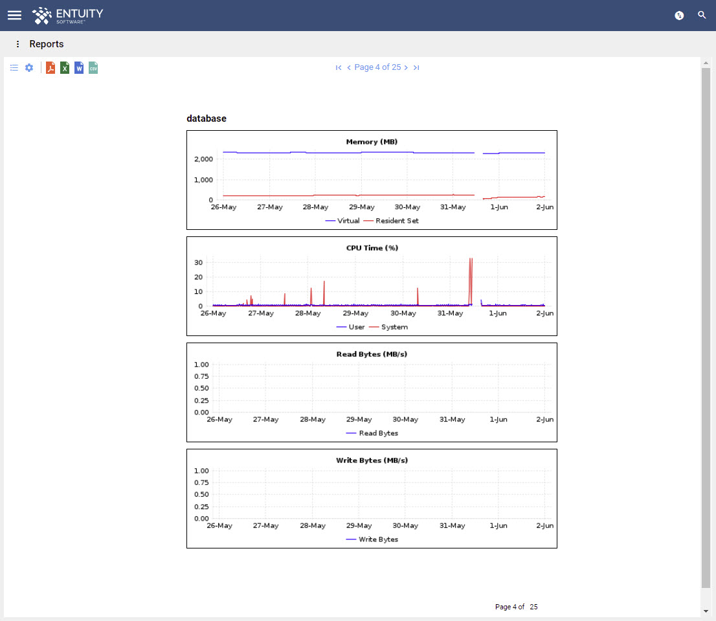Click the Page 4 of 25 indicator
The image size is (716, 621).
[377, 67]
